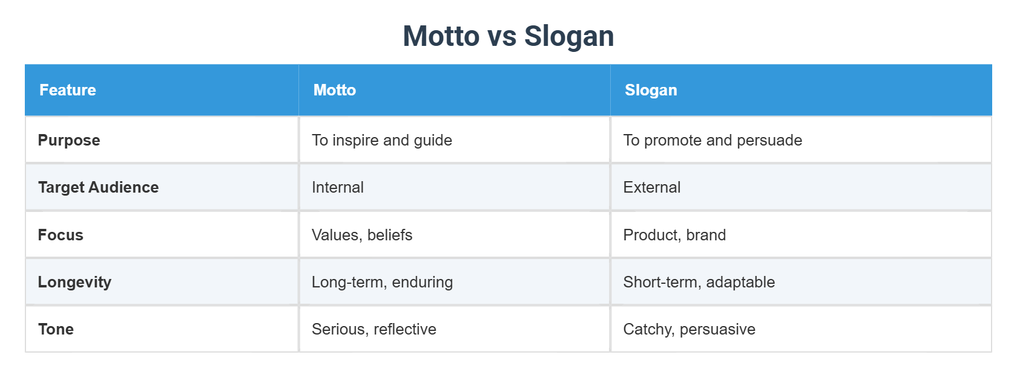Click the Longevity row label
The width and height of the screenshot is (1017, 378).
pyautogui.click(x=74, y=282)
